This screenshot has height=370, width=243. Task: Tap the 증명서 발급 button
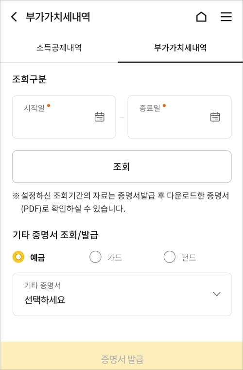pos(121,356)
